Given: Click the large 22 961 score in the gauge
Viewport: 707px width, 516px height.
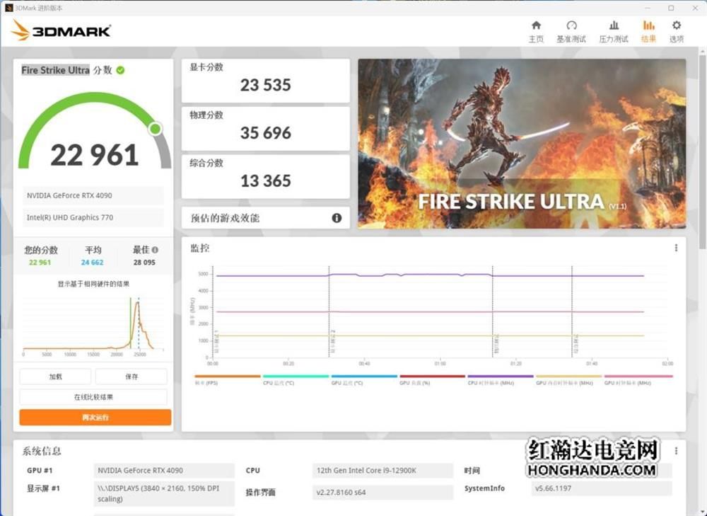Looking at the screenshot, I should 94,155.
